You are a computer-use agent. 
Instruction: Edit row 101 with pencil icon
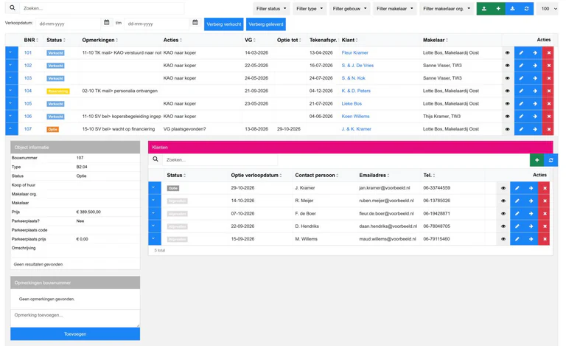[521, 52]
